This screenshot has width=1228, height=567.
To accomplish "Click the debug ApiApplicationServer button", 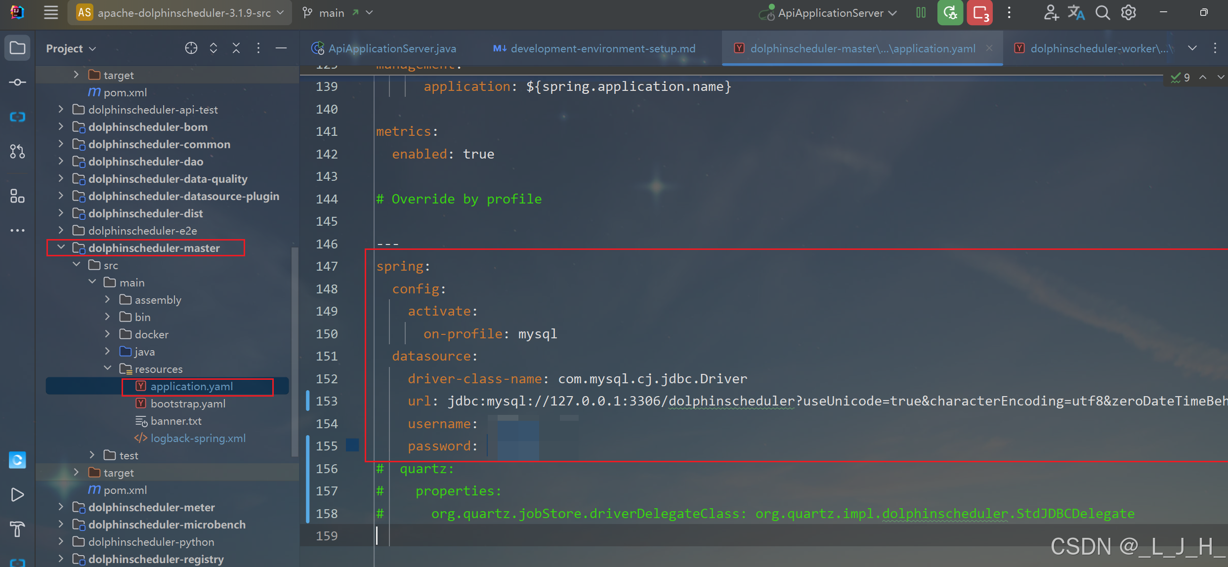I will [x=950, y=13].
